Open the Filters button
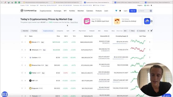This screenshot has height=97, width=173. (x=132, y=31)
